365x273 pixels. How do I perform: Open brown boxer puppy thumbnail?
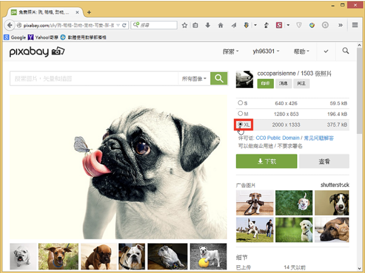pos(99,256)
